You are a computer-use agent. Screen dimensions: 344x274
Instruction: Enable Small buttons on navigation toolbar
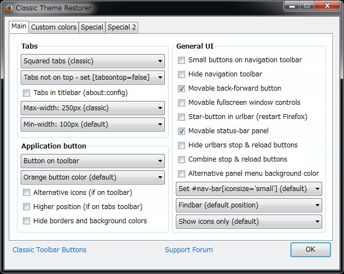point(181,60)
